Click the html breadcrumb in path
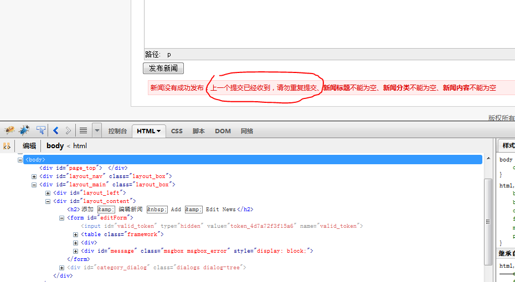 pyautogui.click(x=80, y=146)
